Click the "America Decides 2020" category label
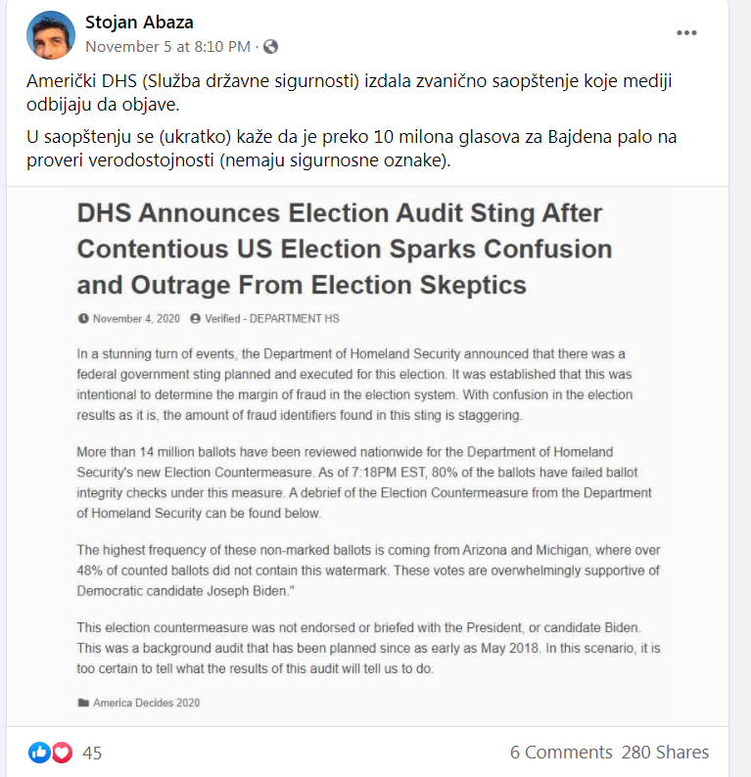This screenshot has width=751, height=777. click(146, 702)
